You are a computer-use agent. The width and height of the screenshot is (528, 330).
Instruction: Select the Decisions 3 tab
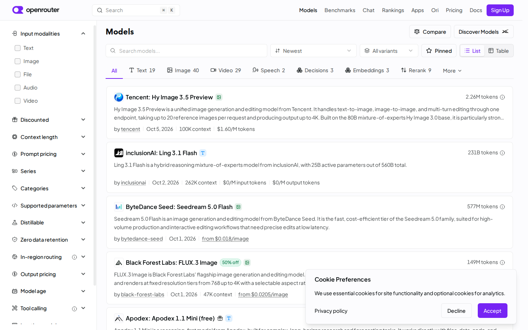tap(315, 70)
